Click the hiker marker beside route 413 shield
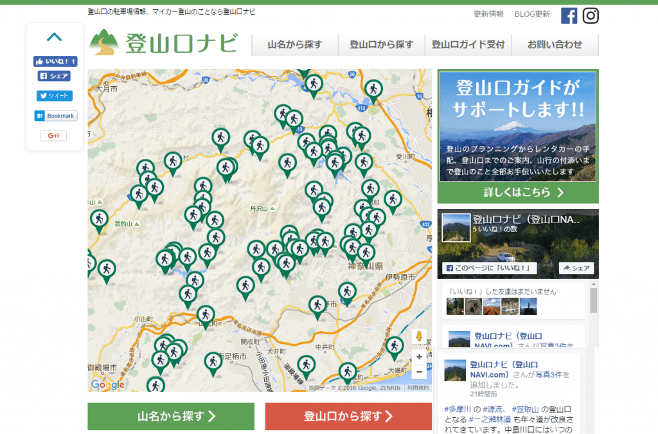 pos(373,90)
